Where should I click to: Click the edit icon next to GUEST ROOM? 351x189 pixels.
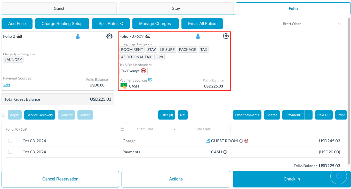208,141
